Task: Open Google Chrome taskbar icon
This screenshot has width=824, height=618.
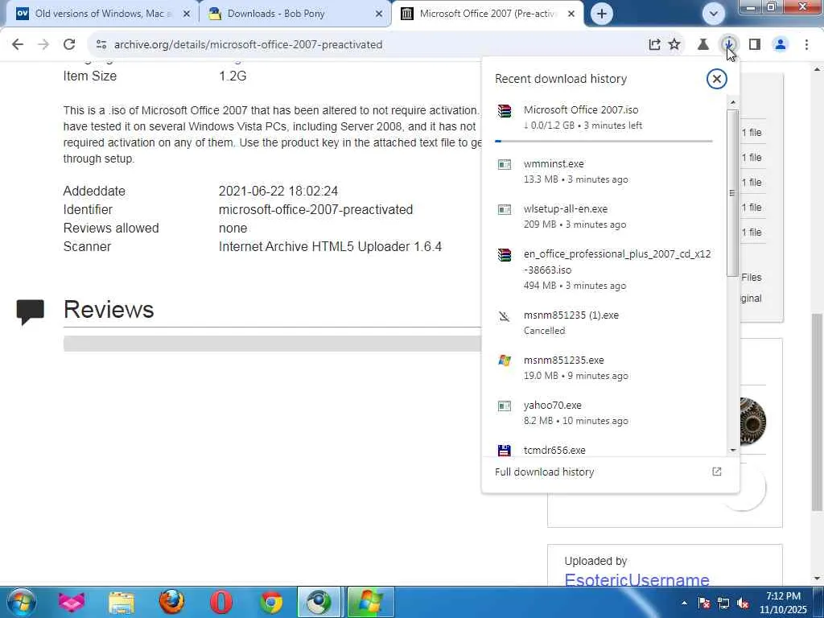Action: pos(272,602)
